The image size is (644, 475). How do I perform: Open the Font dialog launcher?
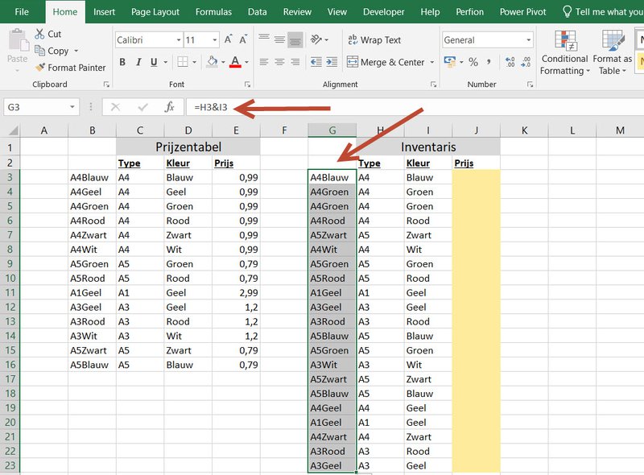point(247,85)
